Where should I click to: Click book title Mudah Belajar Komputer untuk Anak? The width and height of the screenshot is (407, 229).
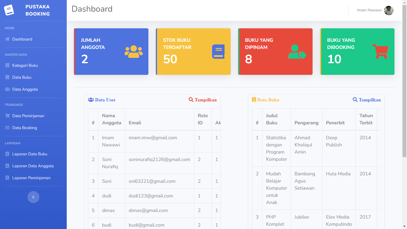coord(276,188)
